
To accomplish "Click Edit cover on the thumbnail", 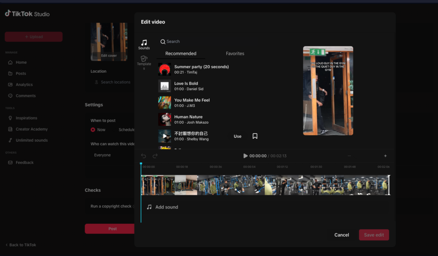I will tap(109, 56).
